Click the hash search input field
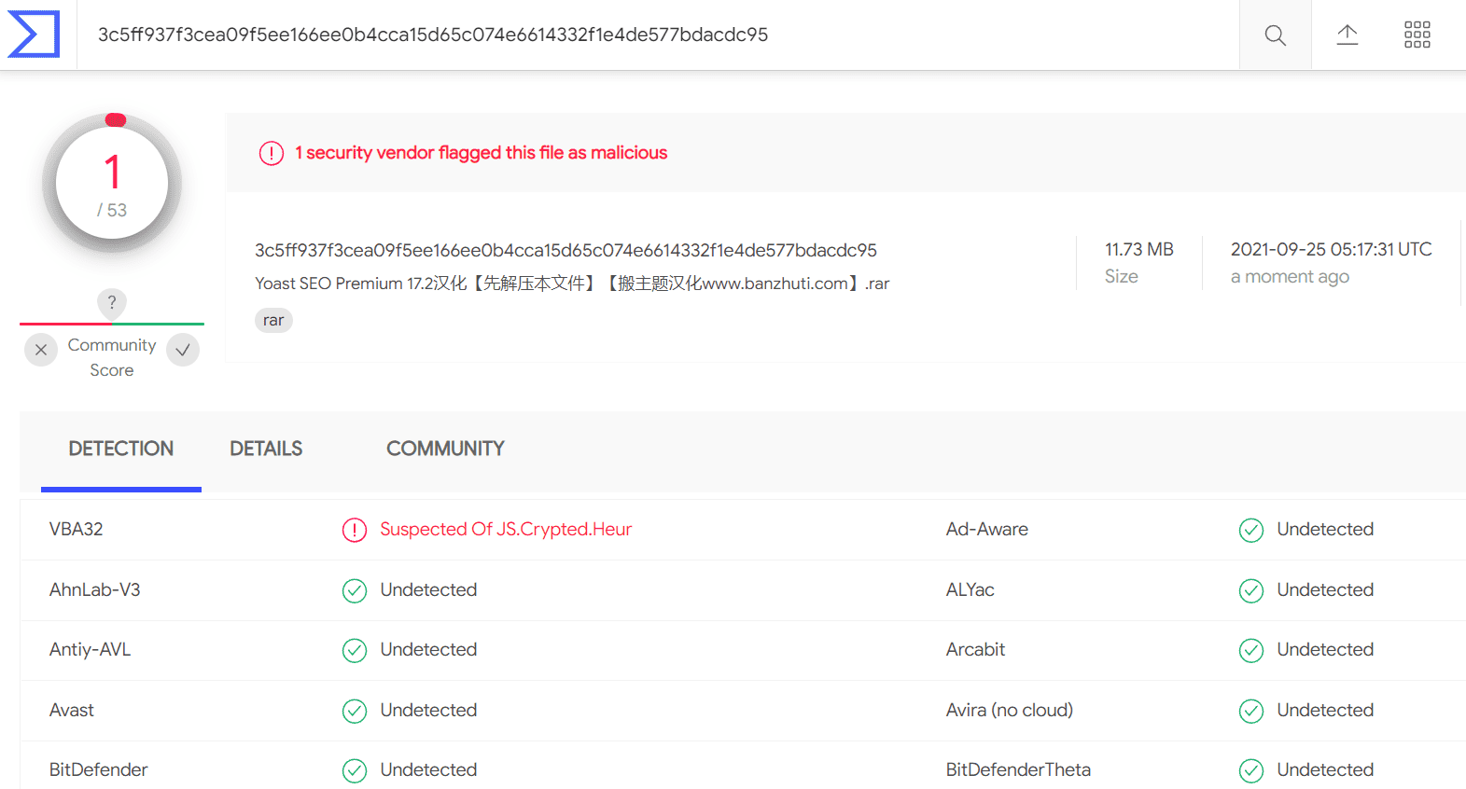 (657, 35)
